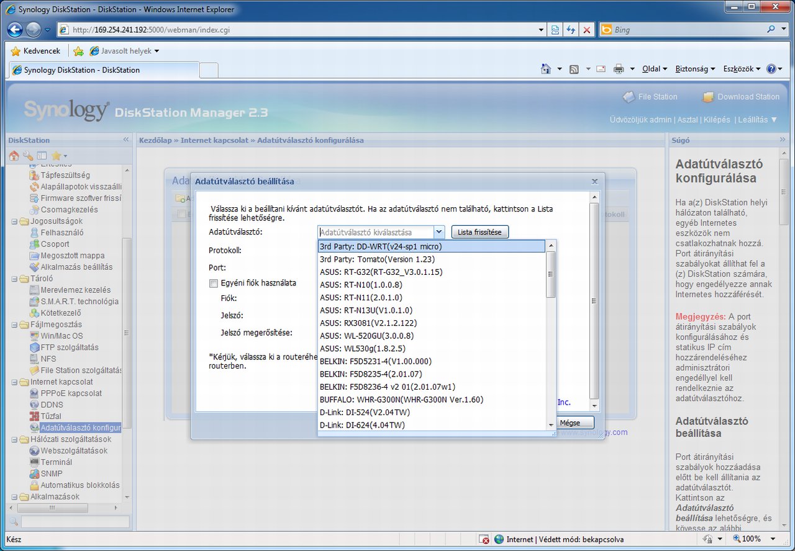
Task: Collapse the Fájlmegosztás folder node
Action: (x=15, y=325)
